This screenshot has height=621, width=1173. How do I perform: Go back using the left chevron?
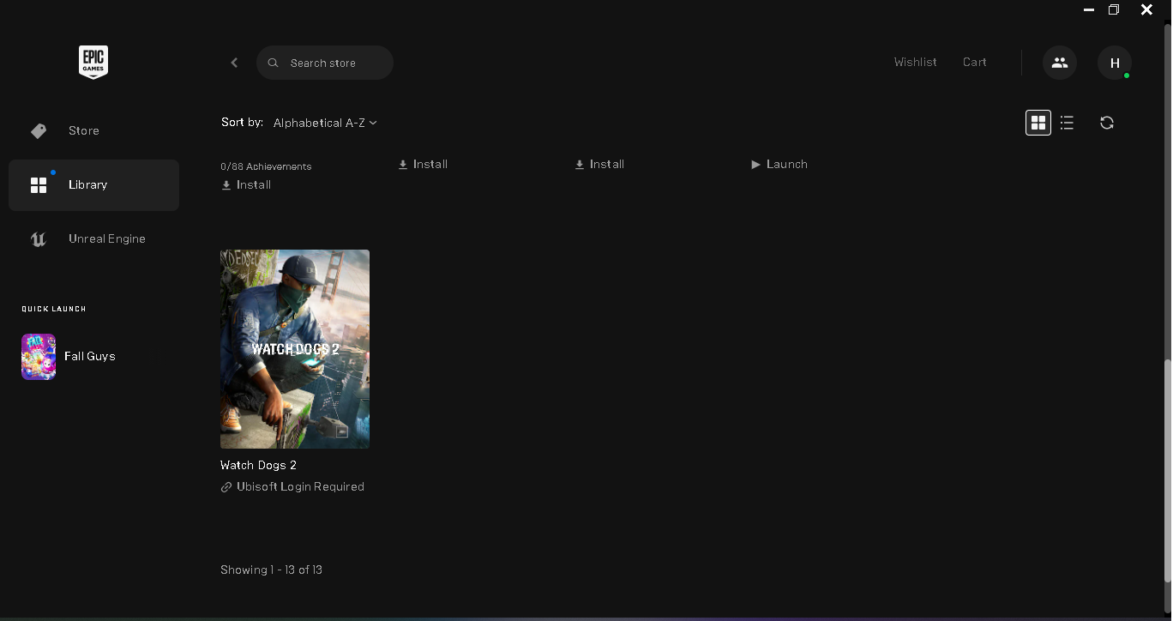point(234,63)
